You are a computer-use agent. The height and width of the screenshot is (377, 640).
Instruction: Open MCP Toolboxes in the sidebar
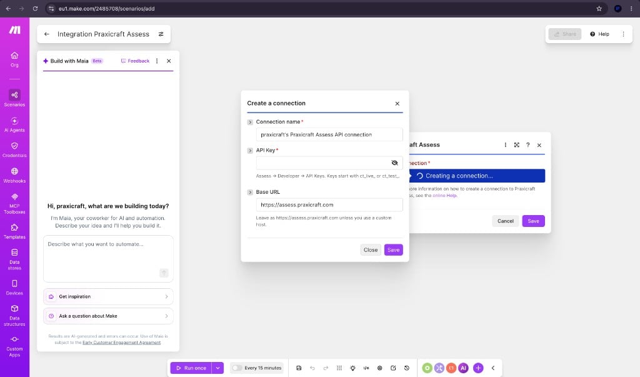[x=14, y=203]
